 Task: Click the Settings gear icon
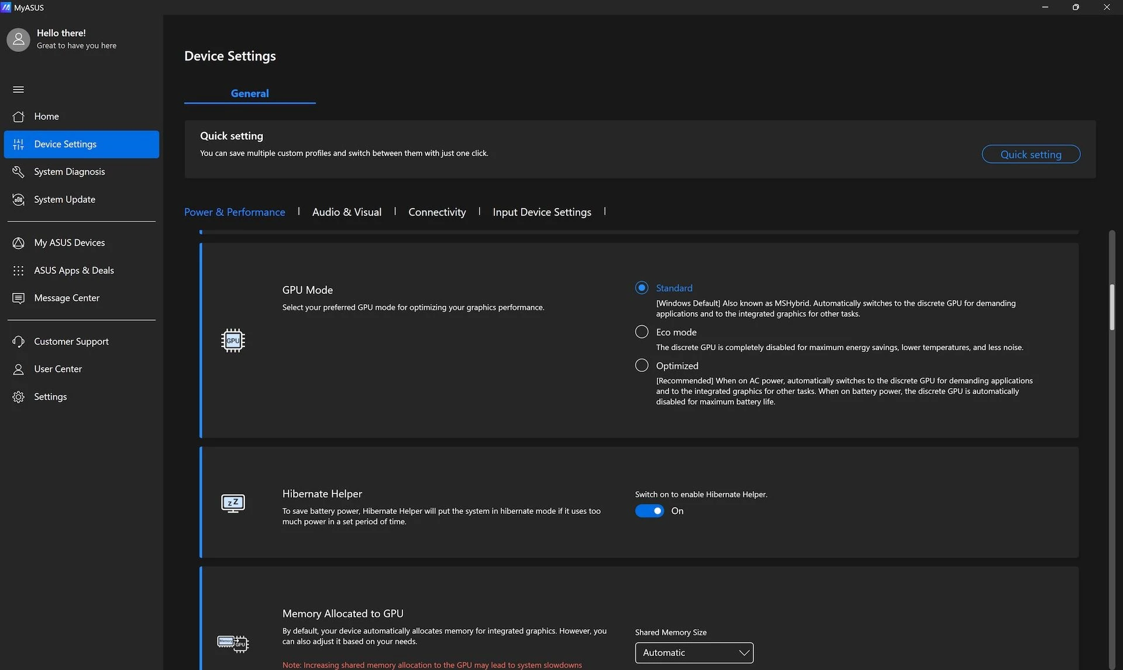18,396
